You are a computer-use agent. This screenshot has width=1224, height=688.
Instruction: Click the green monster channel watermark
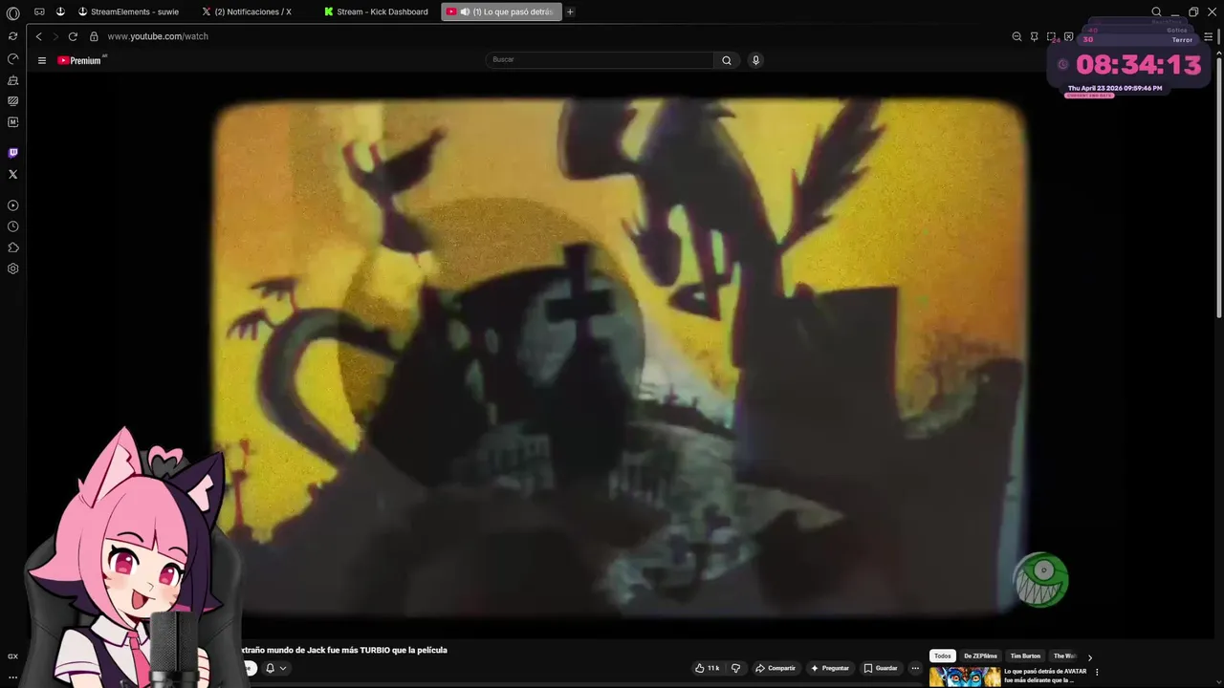[1041, 579]
